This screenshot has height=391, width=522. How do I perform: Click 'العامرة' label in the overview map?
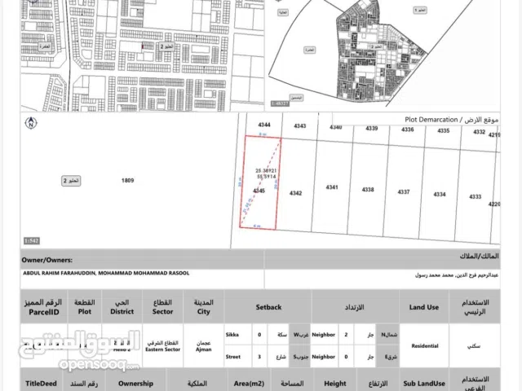pyautogui.click(x=310, y=50)
